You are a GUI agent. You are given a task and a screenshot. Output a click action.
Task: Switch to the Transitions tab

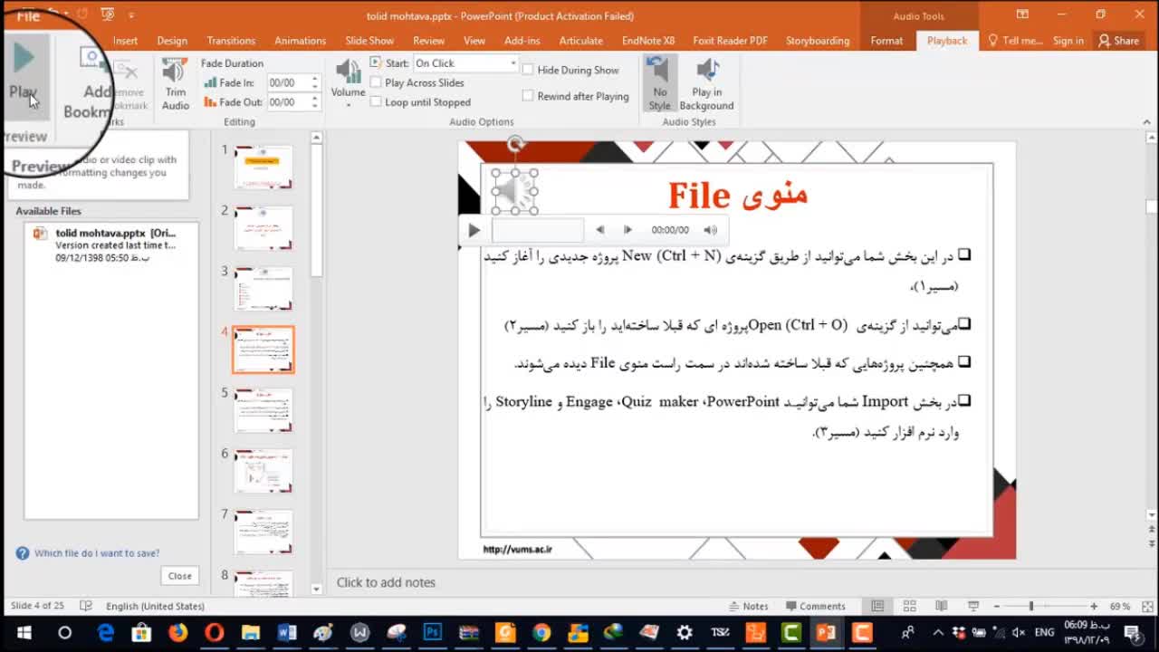tap(231, 41)
